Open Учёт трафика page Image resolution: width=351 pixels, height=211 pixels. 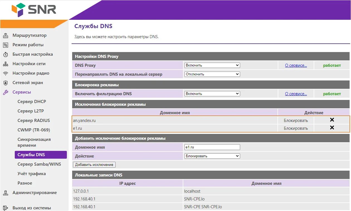(31, 174)
